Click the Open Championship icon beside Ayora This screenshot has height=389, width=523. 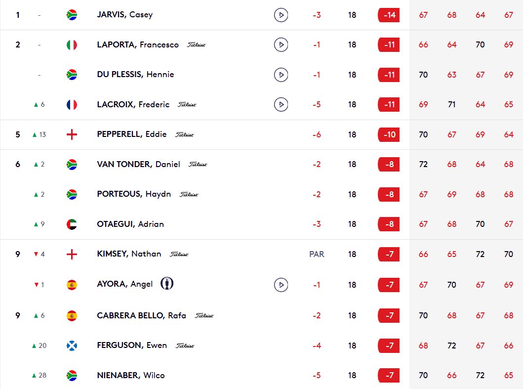click(x=167, y=284)
